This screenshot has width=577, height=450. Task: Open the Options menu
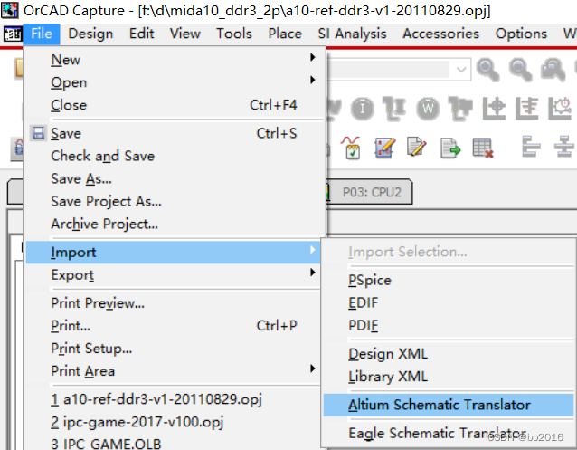521,34
